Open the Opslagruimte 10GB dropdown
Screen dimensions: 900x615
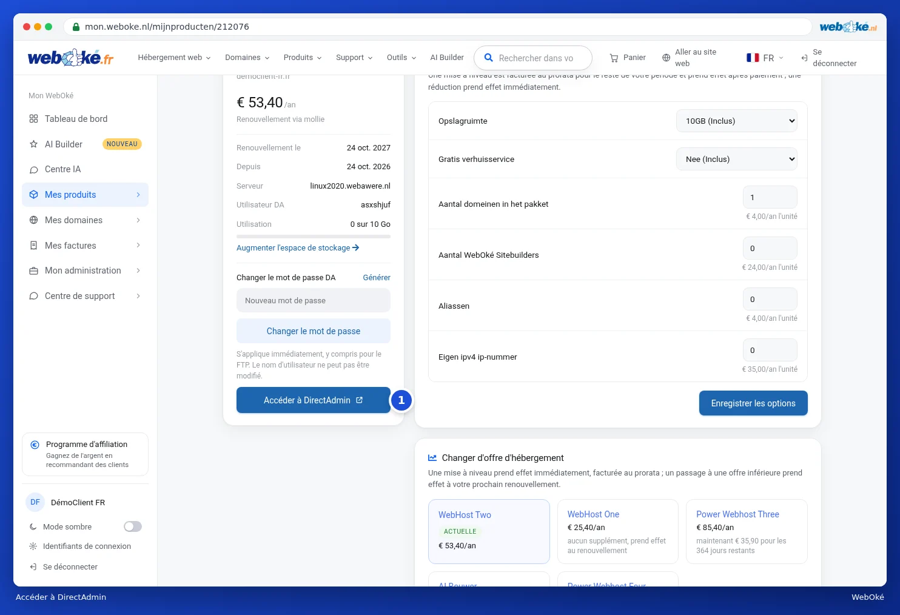(x=737, y=121)
